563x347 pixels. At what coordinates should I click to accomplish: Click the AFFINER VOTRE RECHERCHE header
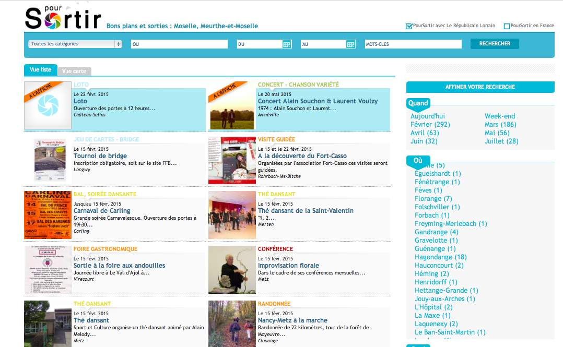coord(480,87)
